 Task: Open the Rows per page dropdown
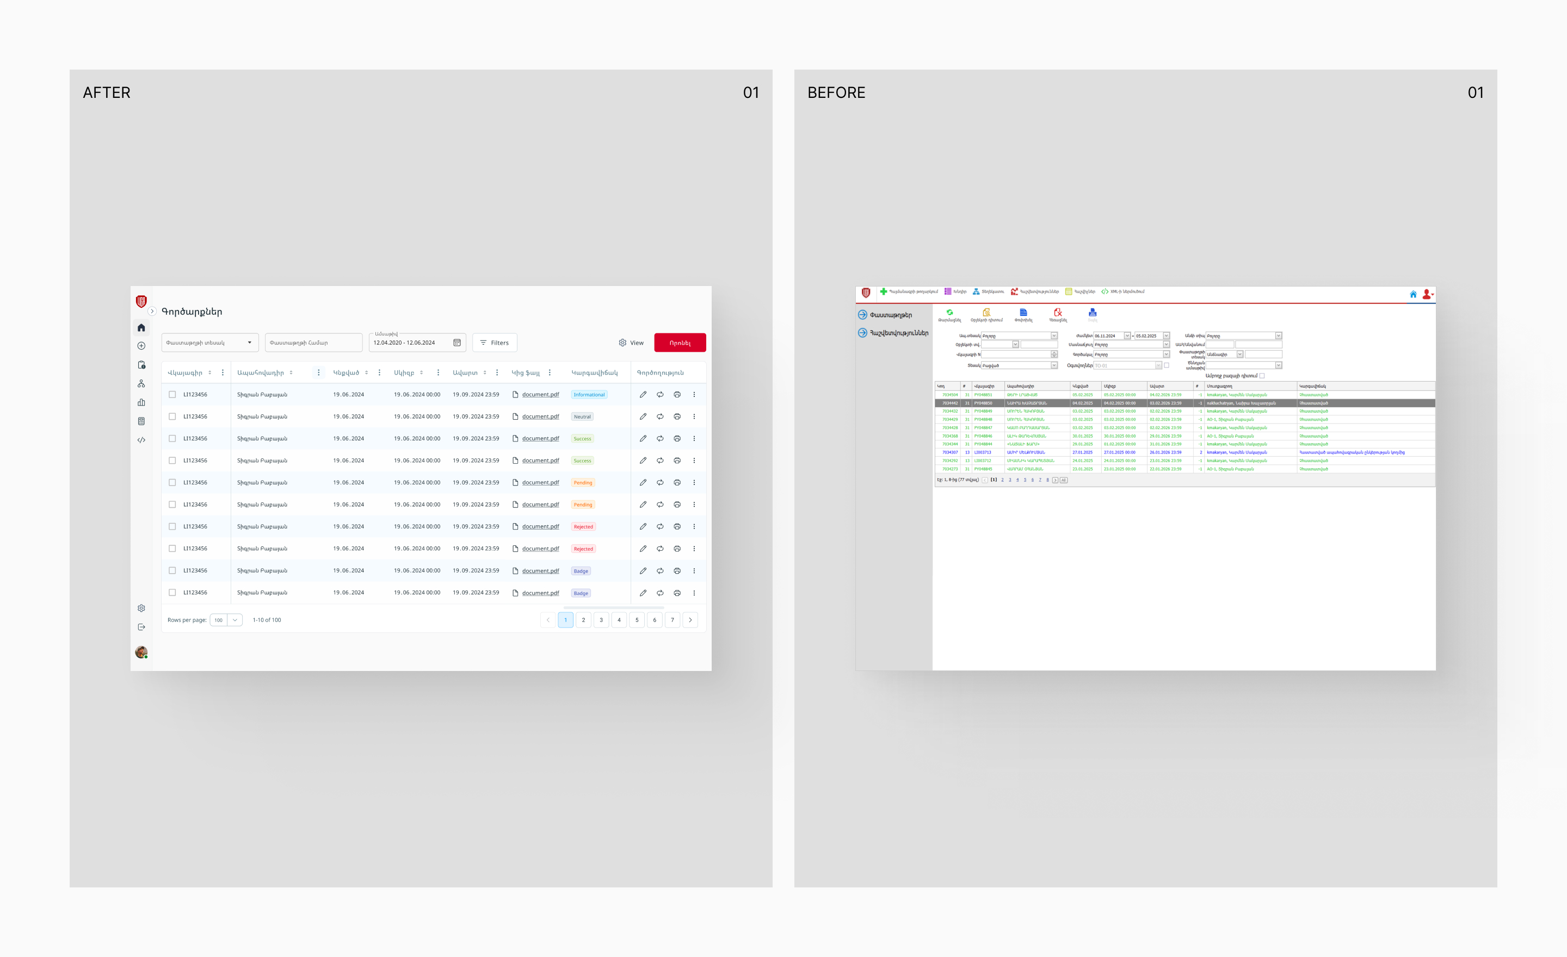tap(226, 620)
